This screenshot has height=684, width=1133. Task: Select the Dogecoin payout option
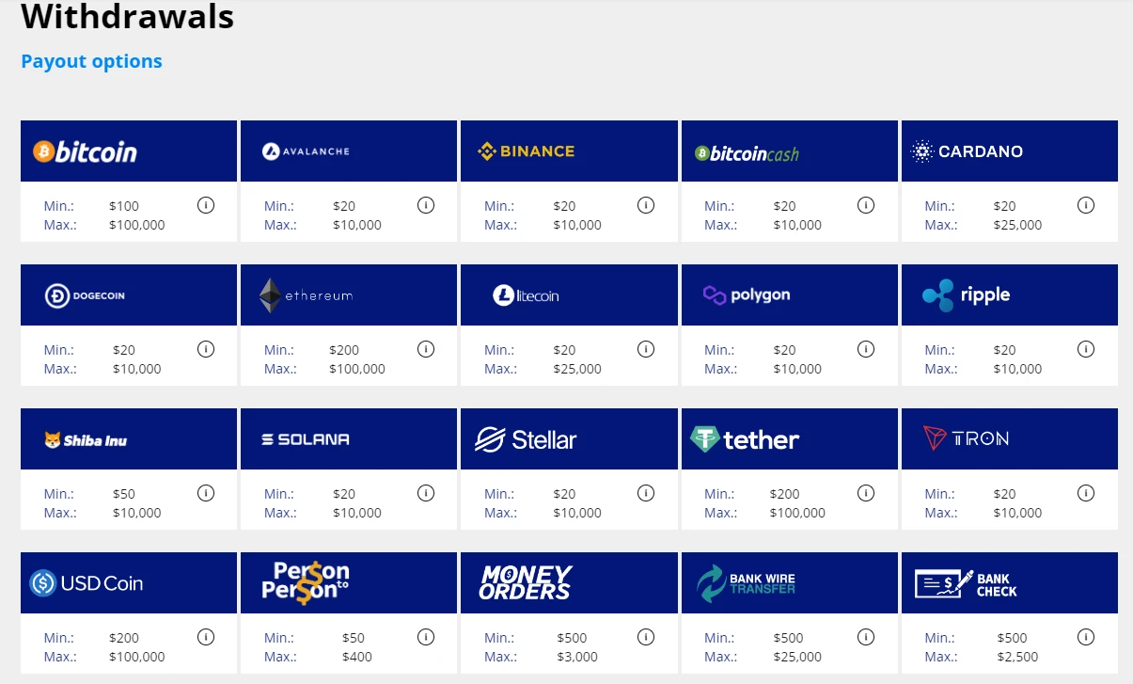point(128,294)
